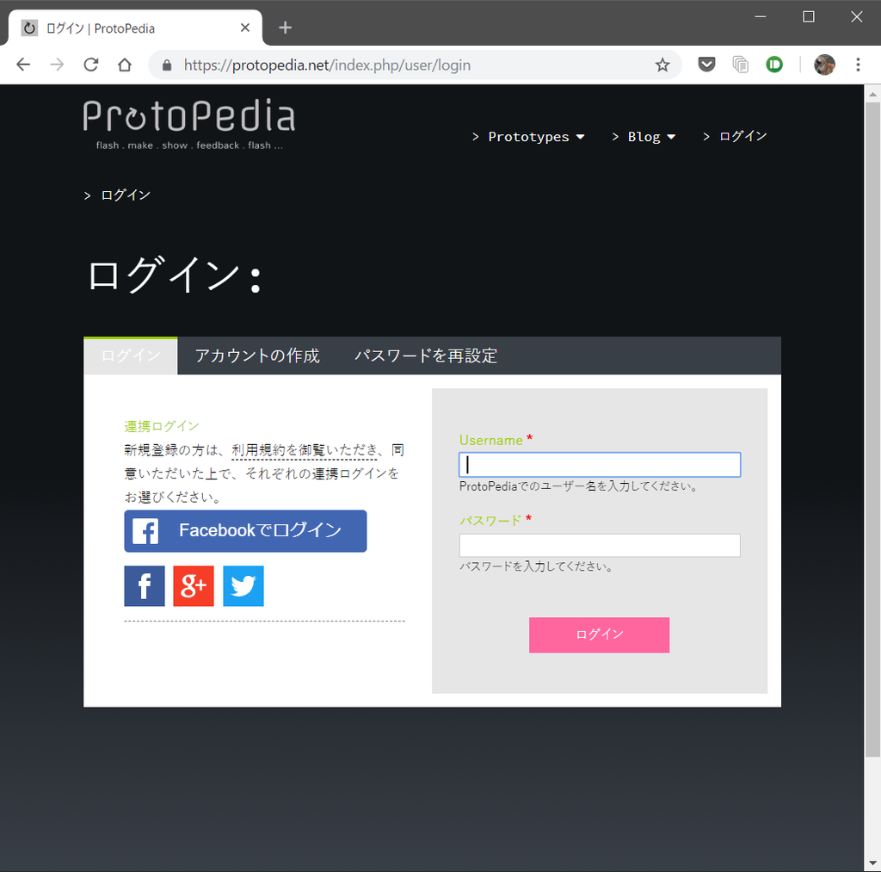Click inside the Username input field

(599, 464)
